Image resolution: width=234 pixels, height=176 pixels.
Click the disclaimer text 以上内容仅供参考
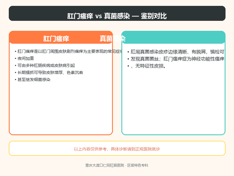click(90, 149)
